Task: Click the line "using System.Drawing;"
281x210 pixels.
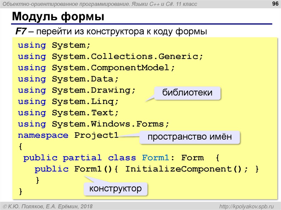Action: (77, 91)
